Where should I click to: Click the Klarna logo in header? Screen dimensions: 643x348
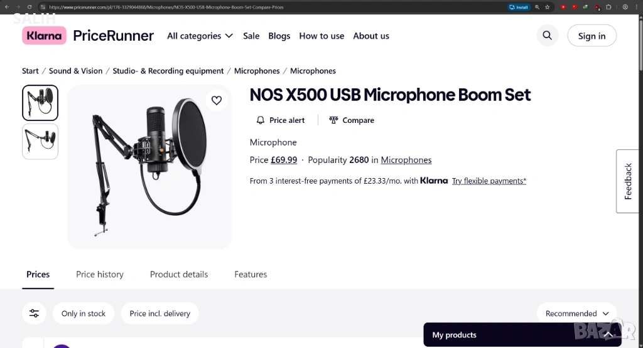44,36
